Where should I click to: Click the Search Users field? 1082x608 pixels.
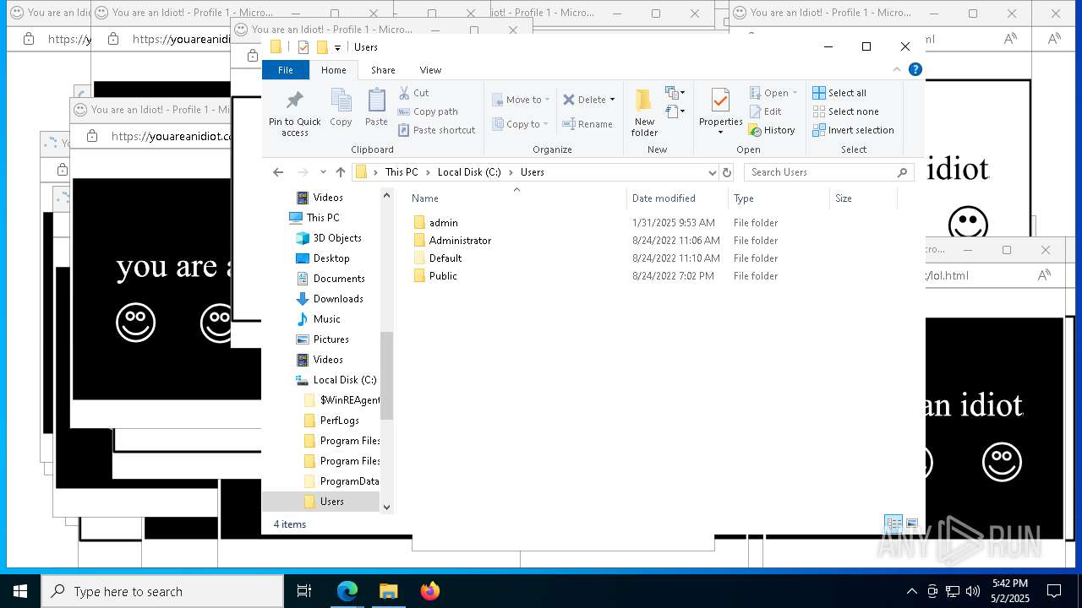tap(829, 172)
